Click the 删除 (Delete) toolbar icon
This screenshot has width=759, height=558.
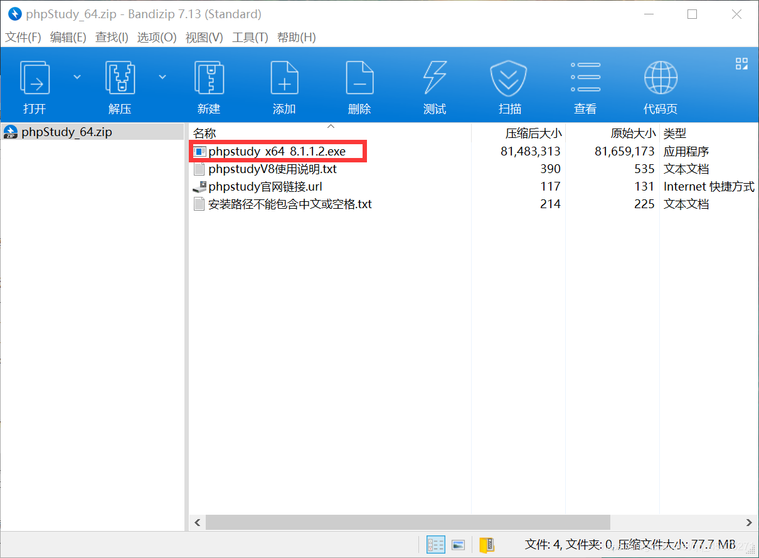[359, 77]
